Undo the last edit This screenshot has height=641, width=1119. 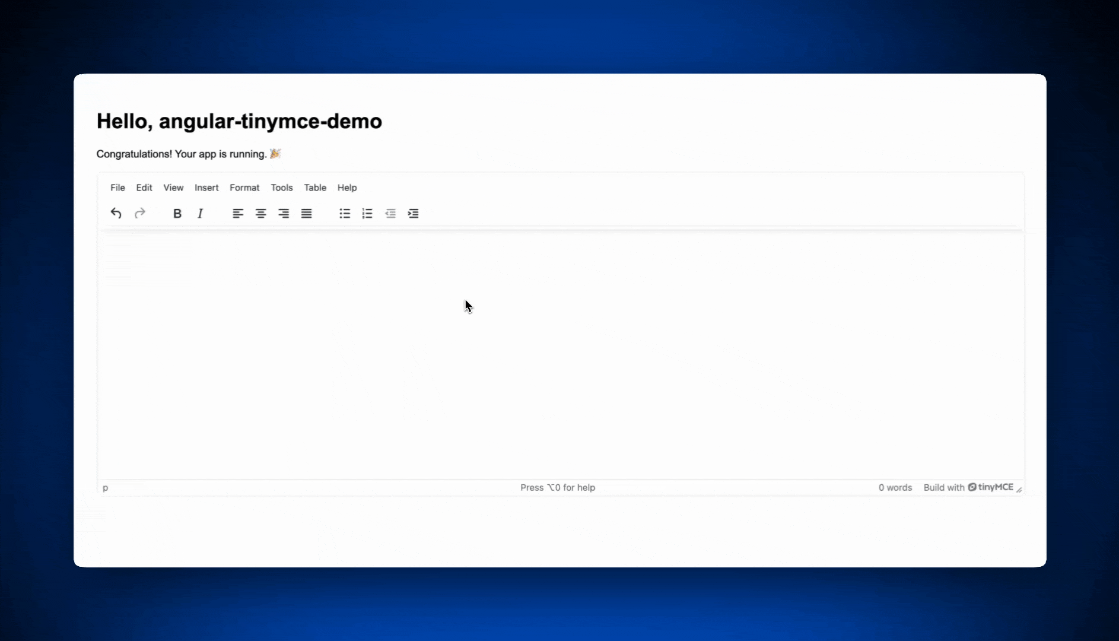(116, 213)
